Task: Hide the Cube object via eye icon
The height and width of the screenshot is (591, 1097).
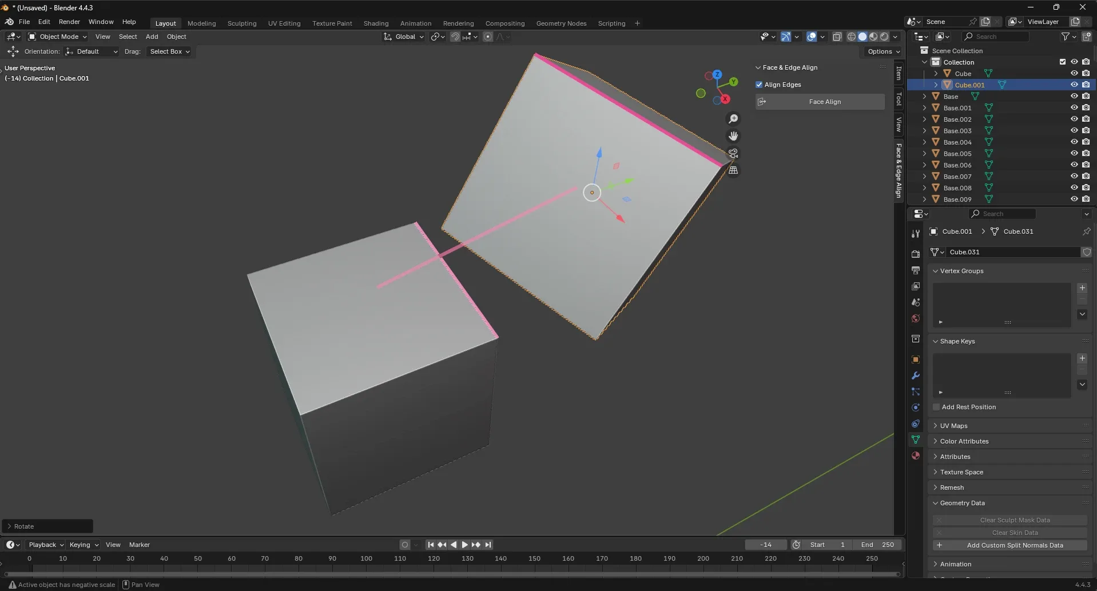Action: (1074, 73)
